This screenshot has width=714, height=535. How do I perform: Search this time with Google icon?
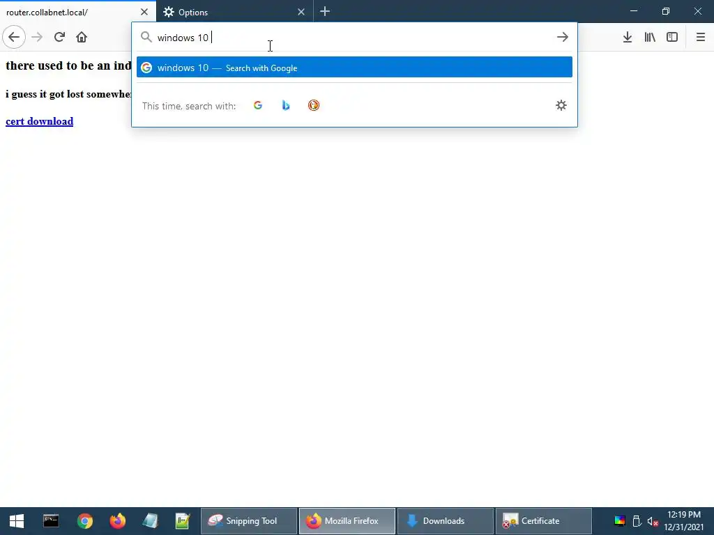point(258,106)
